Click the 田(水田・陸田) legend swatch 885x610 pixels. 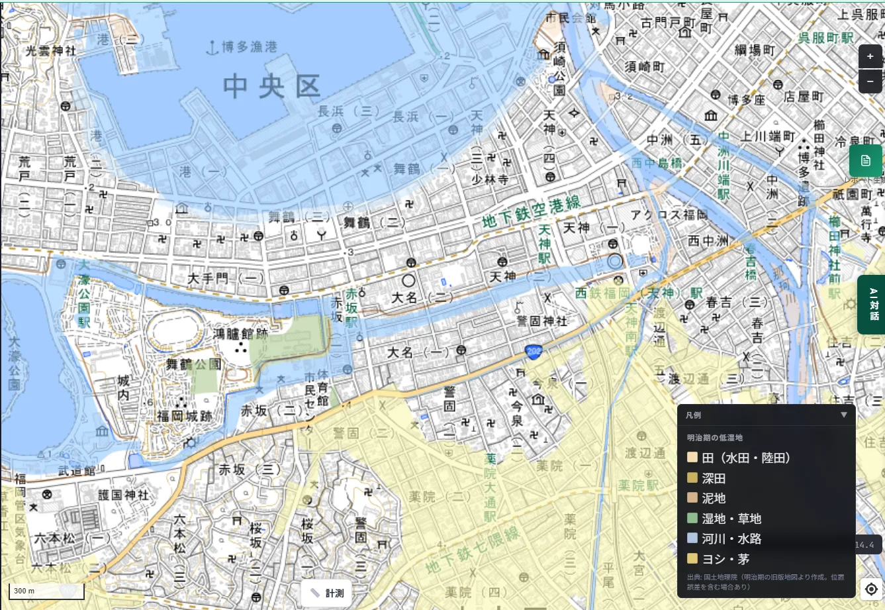[x=692, y=458]
